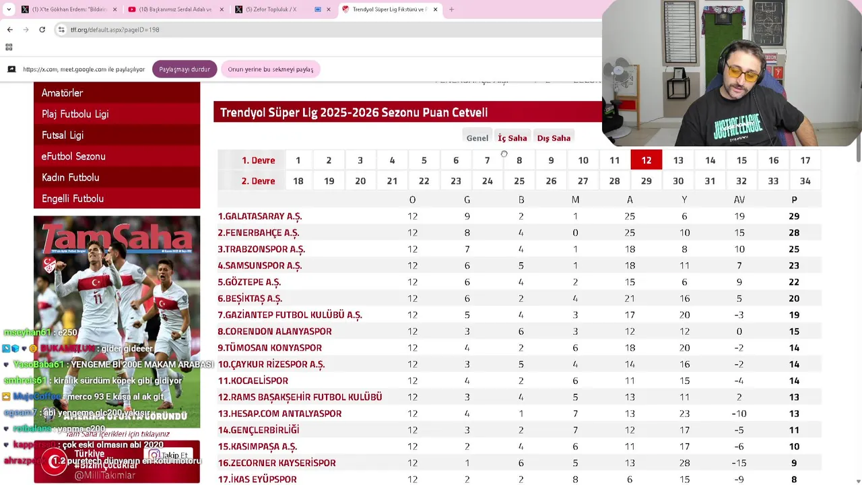
Task: Click the 2. Devre label
Action: pos(259,181)
